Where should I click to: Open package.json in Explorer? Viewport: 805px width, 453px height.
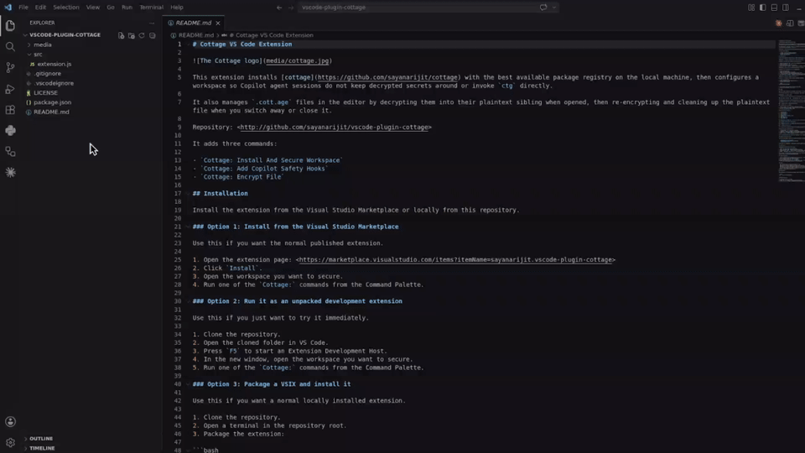click(x=52, y=102)
